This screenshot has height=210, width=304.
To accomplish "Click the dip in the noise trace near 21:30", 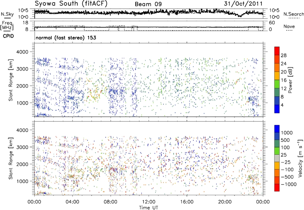I will point(240,16).
